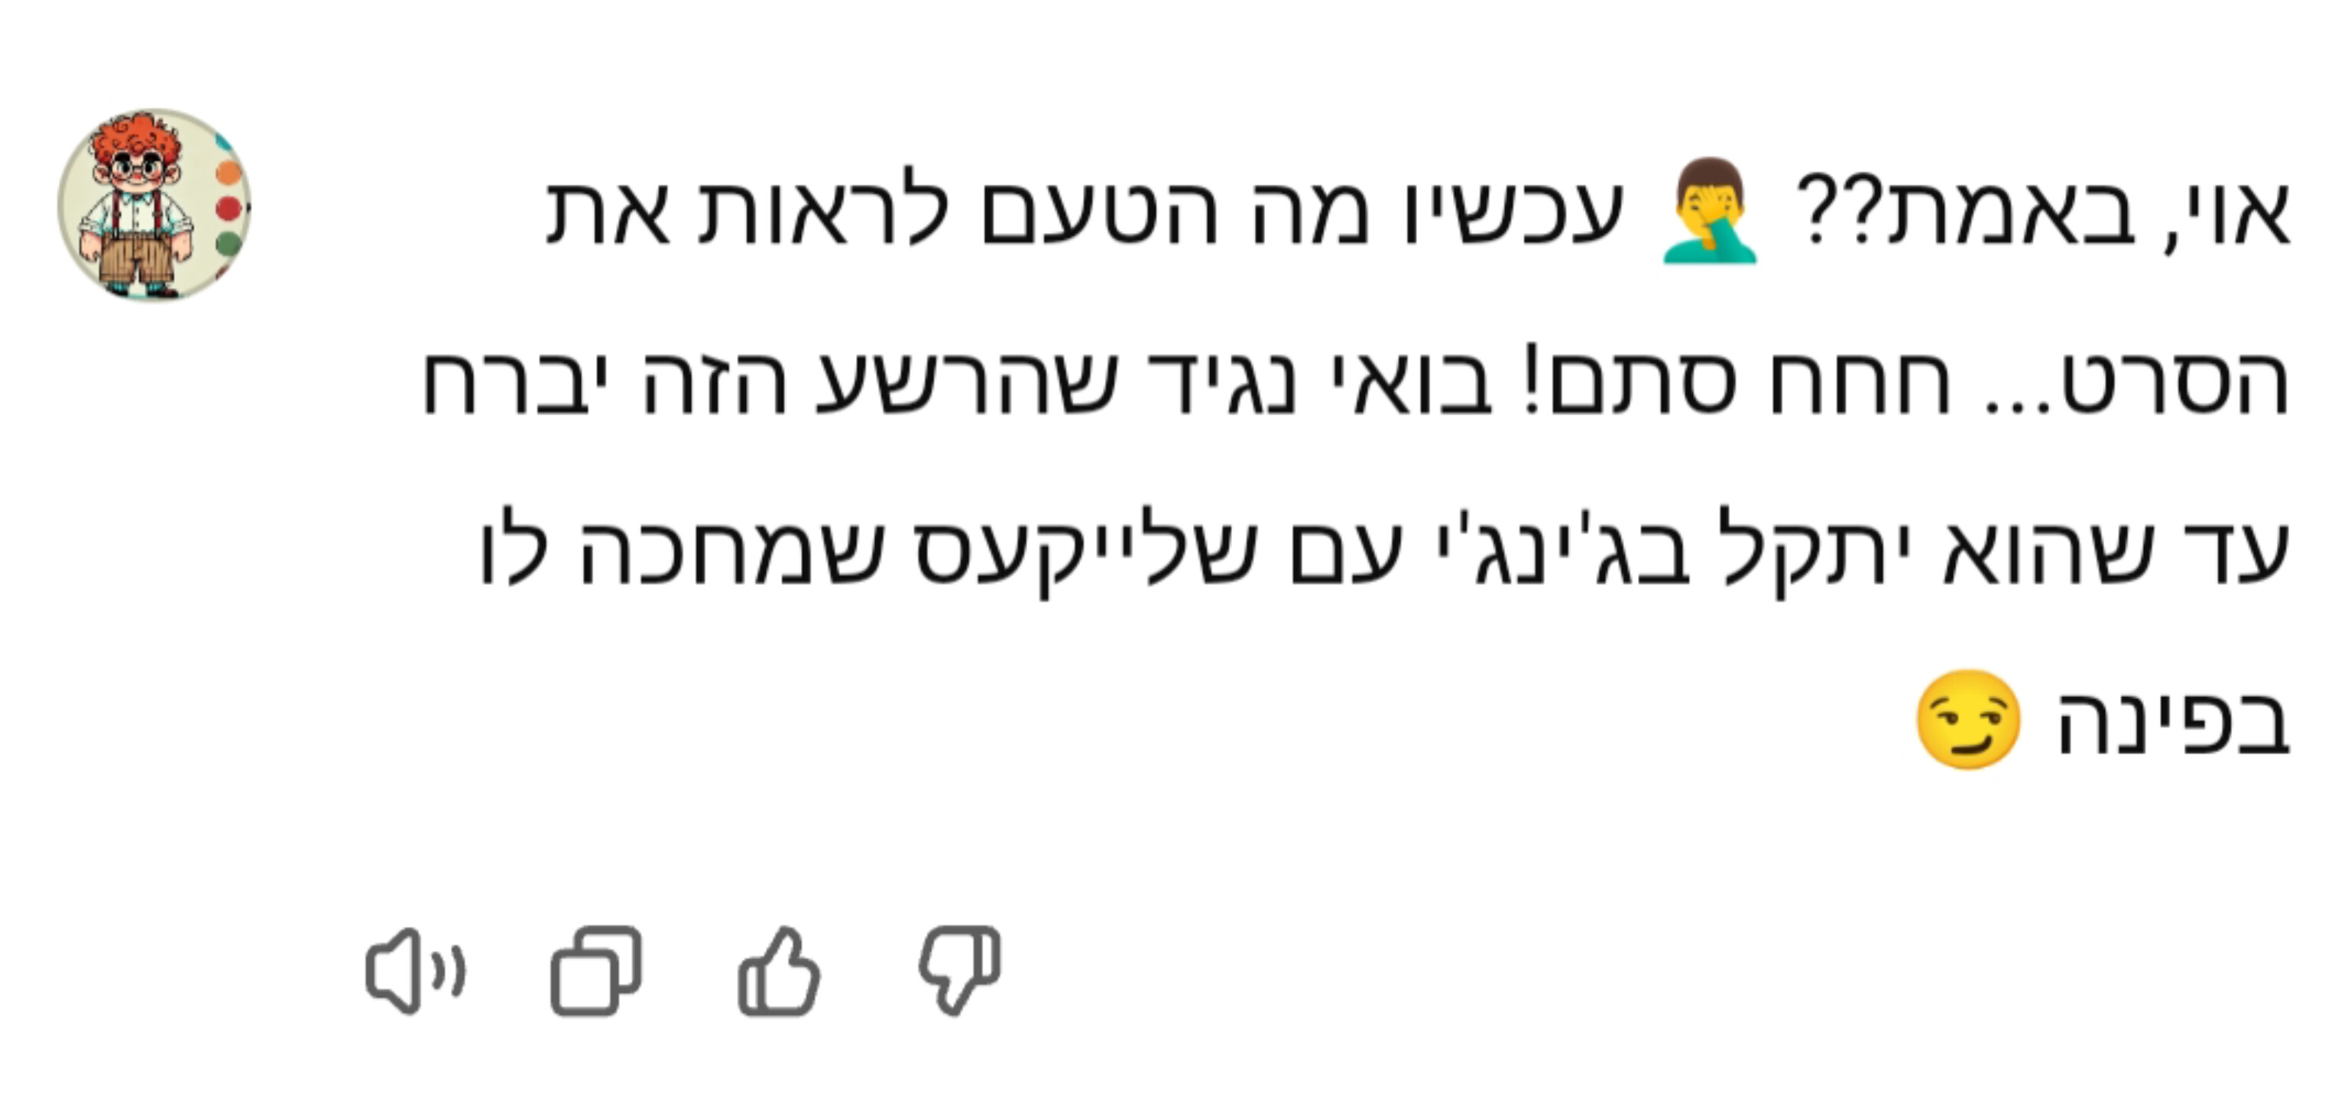Open the red-haired cartoon avatar

pyautogui.click(x=154, y=206)
